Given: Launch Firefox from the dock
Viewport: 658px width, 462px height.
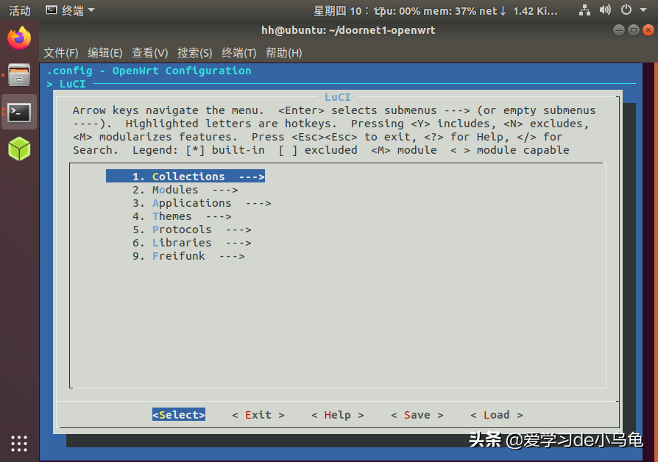Looking at the screenshot, I should pos(18,38).
